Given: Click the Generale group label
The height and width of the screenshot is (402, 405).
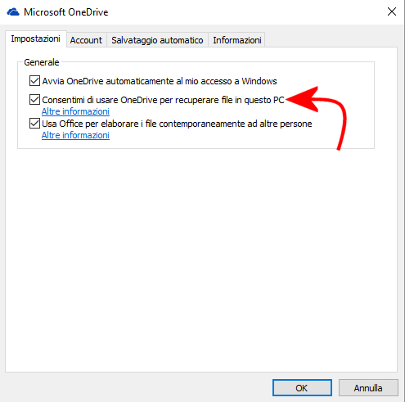Looking at the screenshot, I should (x=42, y=62).
